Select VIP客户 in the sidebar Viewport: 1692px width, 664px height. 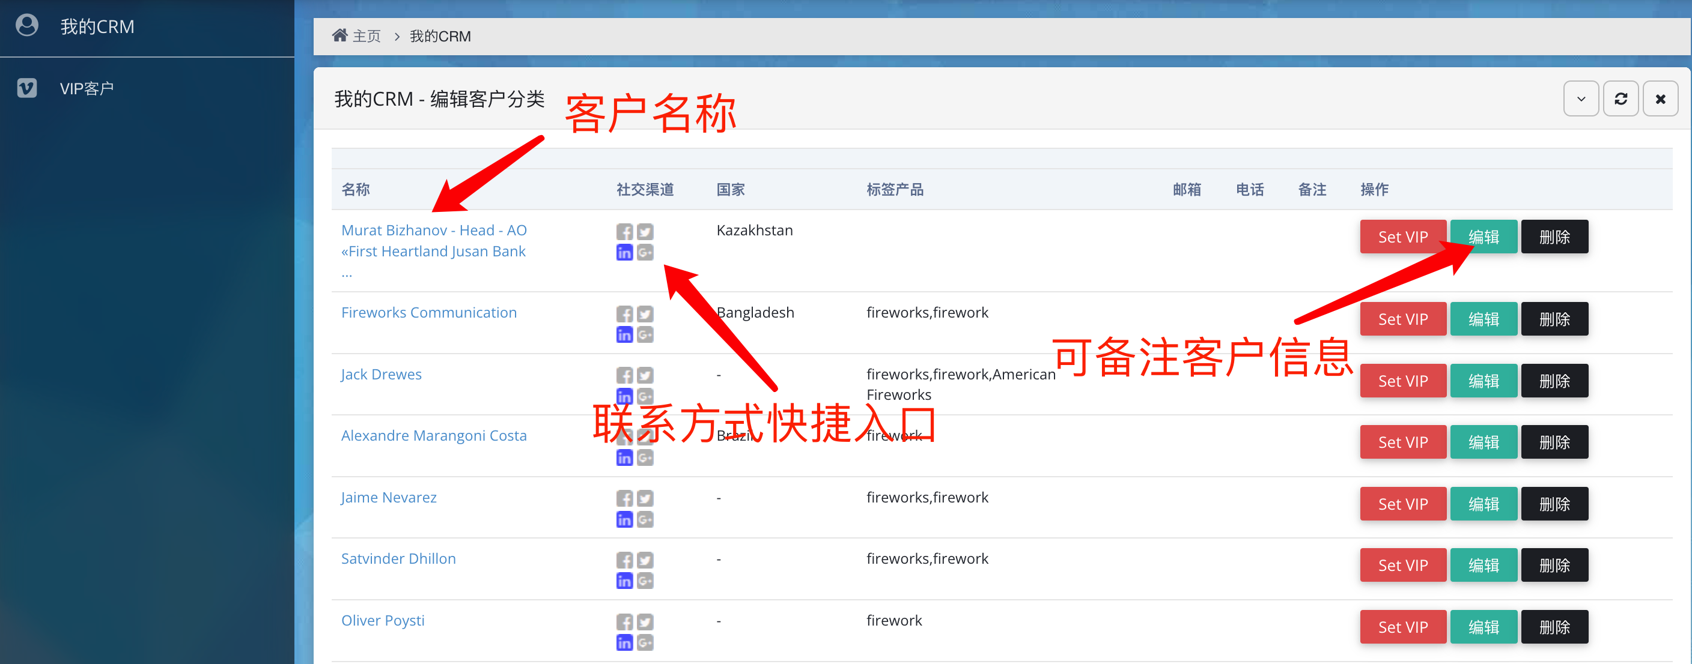[87, 87]
